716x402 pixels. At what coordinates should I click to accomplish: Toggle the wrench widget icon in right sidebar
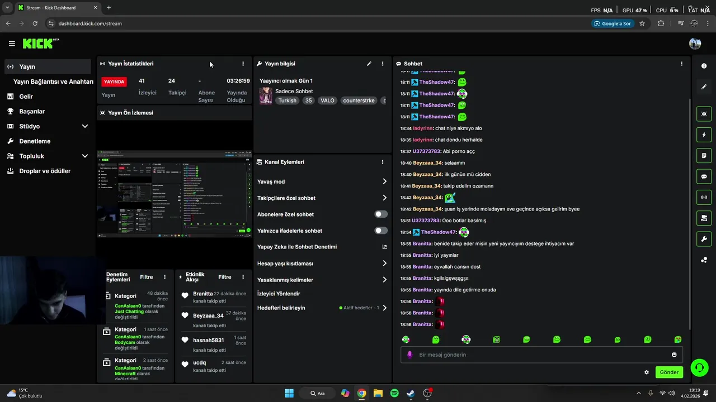704,239
